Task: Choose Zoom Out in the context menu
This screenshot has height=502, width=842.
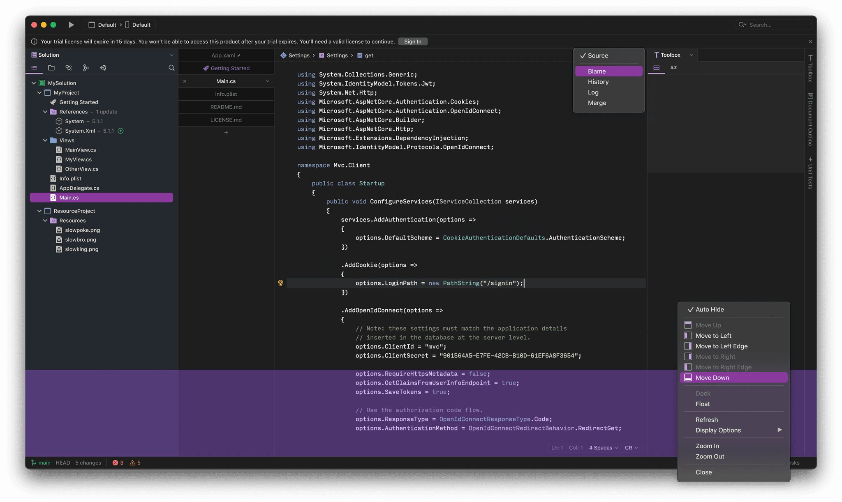Action: 734,456
